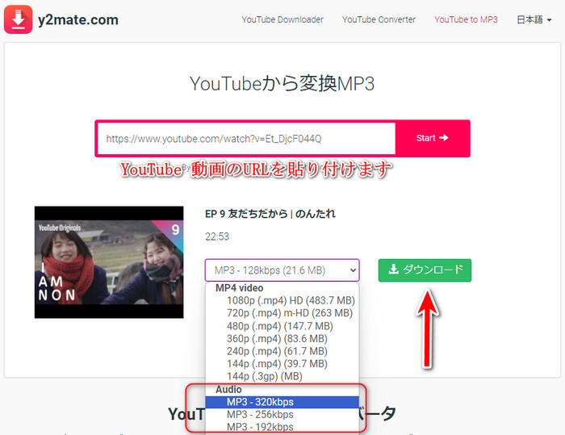Click the YouTube URL input field
The width and height of the screenshot is (565, 435).
click(x=246, y=139)
